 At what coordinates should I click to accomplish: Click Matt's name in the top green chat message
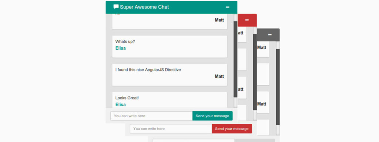[x=219, y=20]
